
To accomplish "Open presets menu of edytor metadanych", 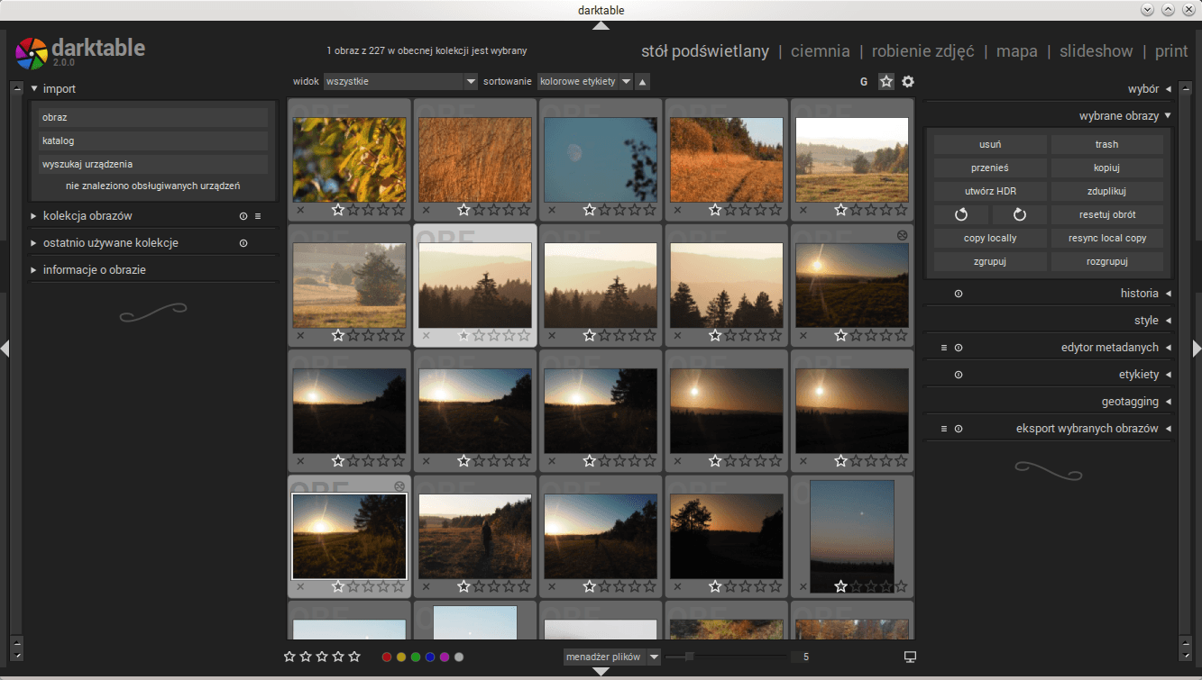I will [944, 348].
